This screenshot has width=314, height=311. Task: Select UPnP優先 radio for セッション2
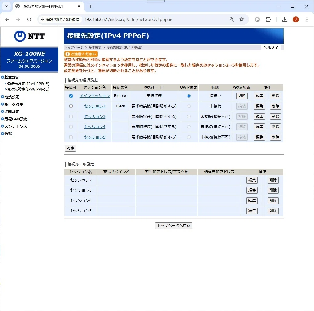coord(189,106)
